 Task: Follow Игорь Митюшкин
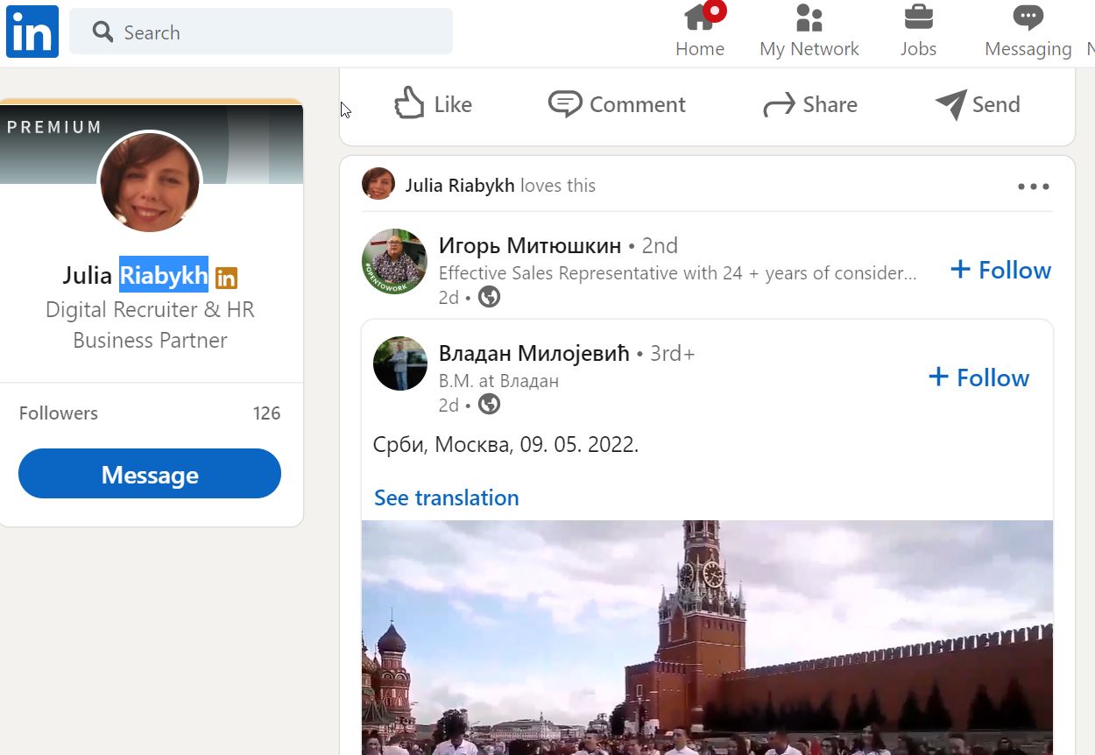(1000, 270)
